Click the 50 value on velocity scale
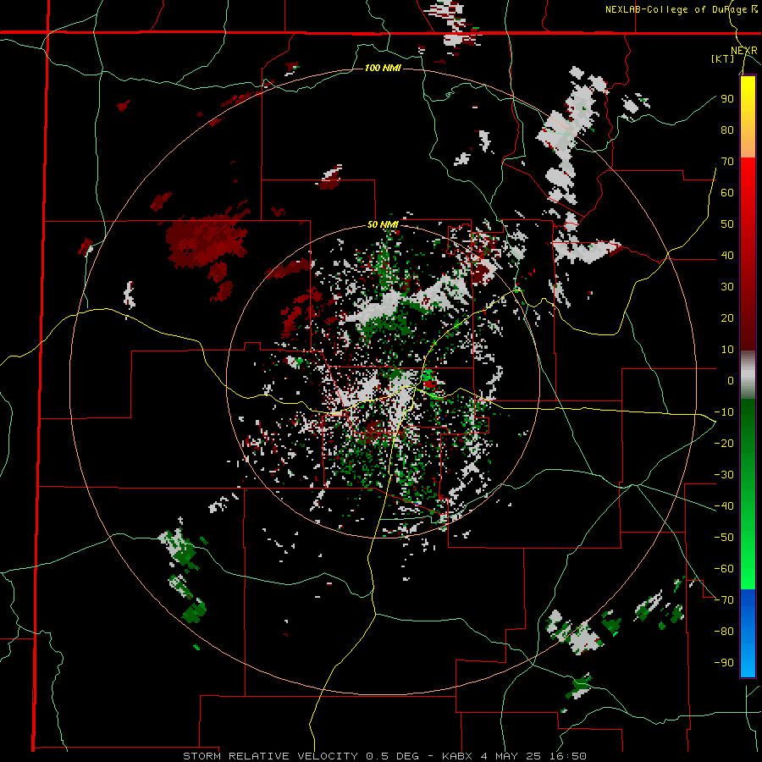 coord(727,224)
